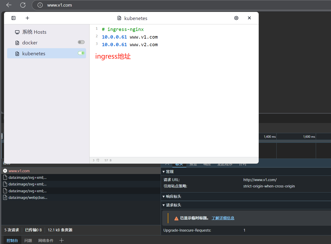Switch to the 控制台 drawer tab
Viewport: 331px width, 244px height.
click(x=12, y=240)
